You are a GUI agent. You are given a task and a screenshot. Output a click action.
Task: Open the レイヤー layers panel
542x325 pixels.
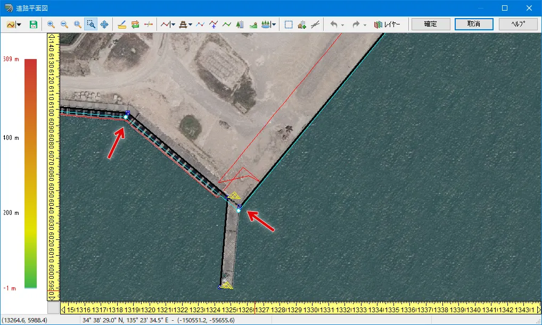pyautogui.click(x=387, y=24)
